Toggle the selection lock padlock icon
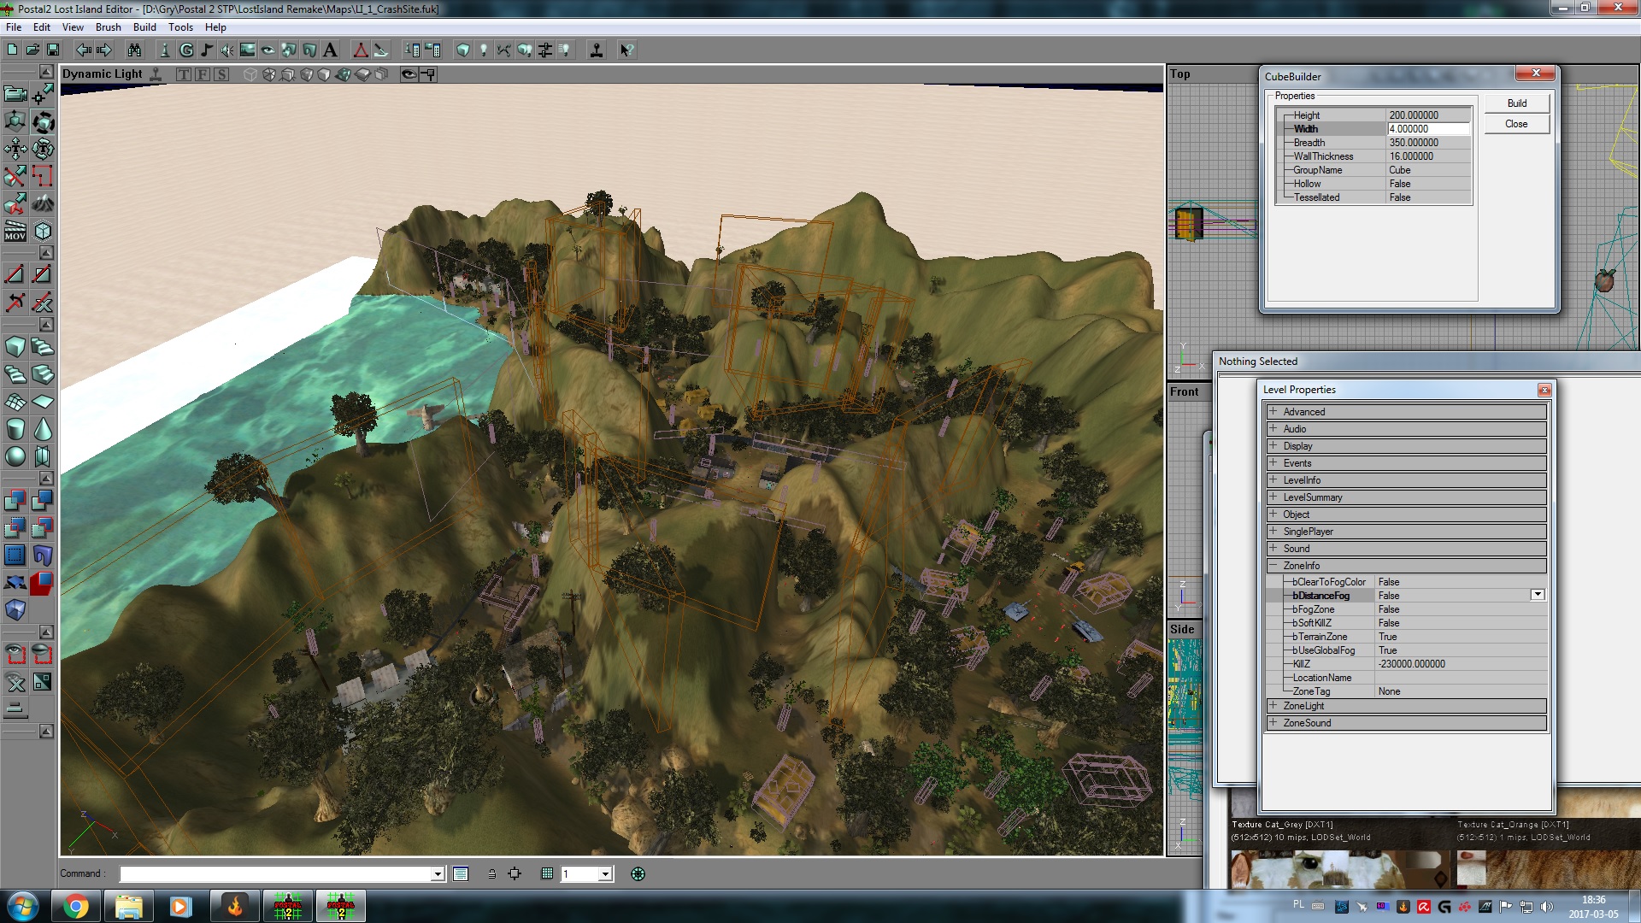The height and width of the screenshot is (923, 1641). pyautogui.click(x=491, y=873)
